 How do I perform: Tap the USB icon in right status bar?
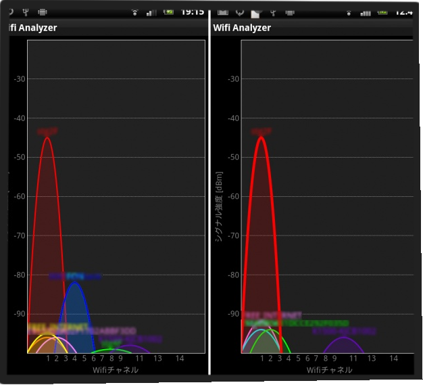click(x=275, y=12)
